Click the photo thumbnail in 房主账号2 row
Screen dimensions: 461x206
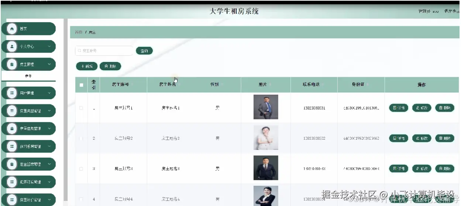(x=266, y=137)
